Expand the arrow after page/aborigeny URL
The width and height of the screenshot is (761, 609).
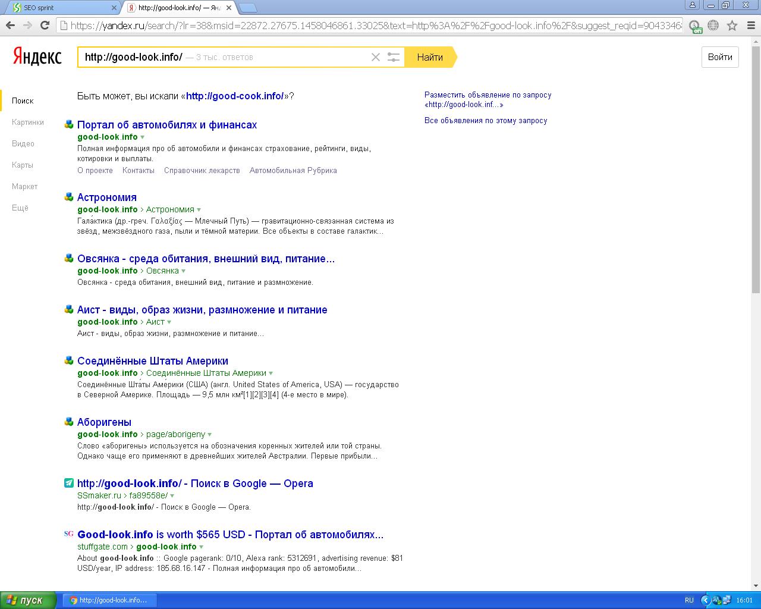tap(209, 435)
